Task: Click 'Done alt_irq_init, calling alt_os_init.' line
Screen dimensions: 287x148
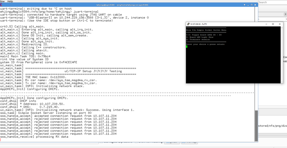Action: click(45, 32)
